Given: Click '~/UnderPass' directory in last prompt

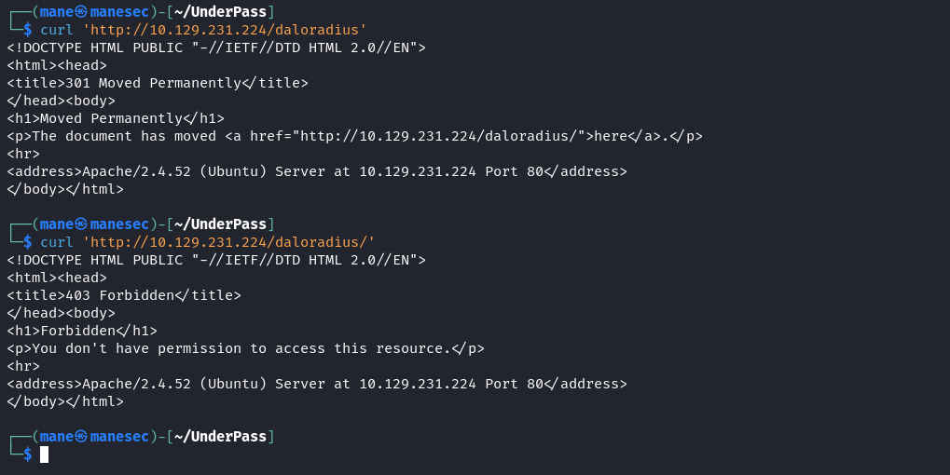Looking at the screenshot, I should [221, 436].
